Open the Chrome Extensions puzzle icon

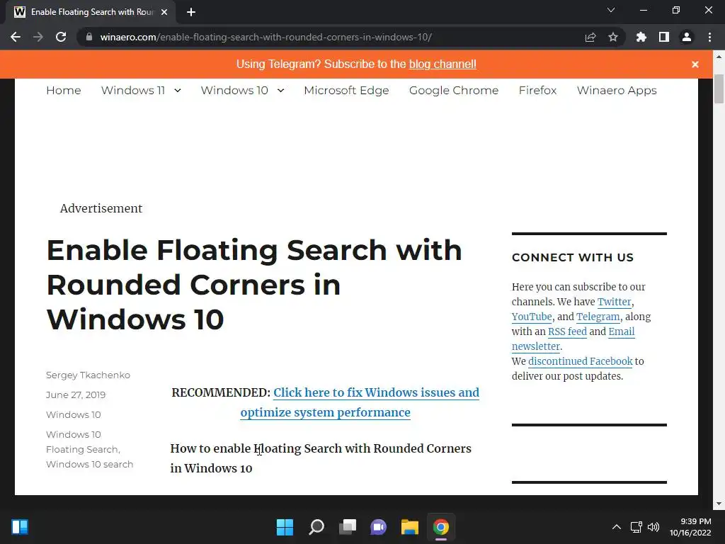click(641, 37)
